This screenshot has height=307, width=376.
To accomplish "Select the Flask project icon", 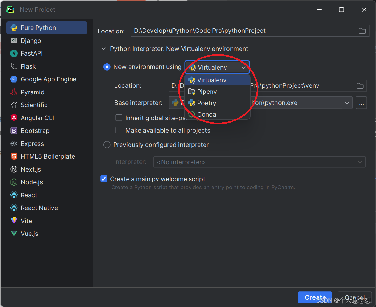I will 14,66.
